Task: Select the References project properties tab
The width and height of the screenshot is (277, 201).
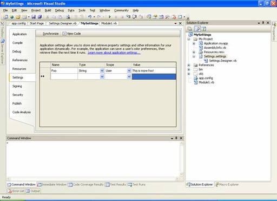Action: [x=20, y=60]
